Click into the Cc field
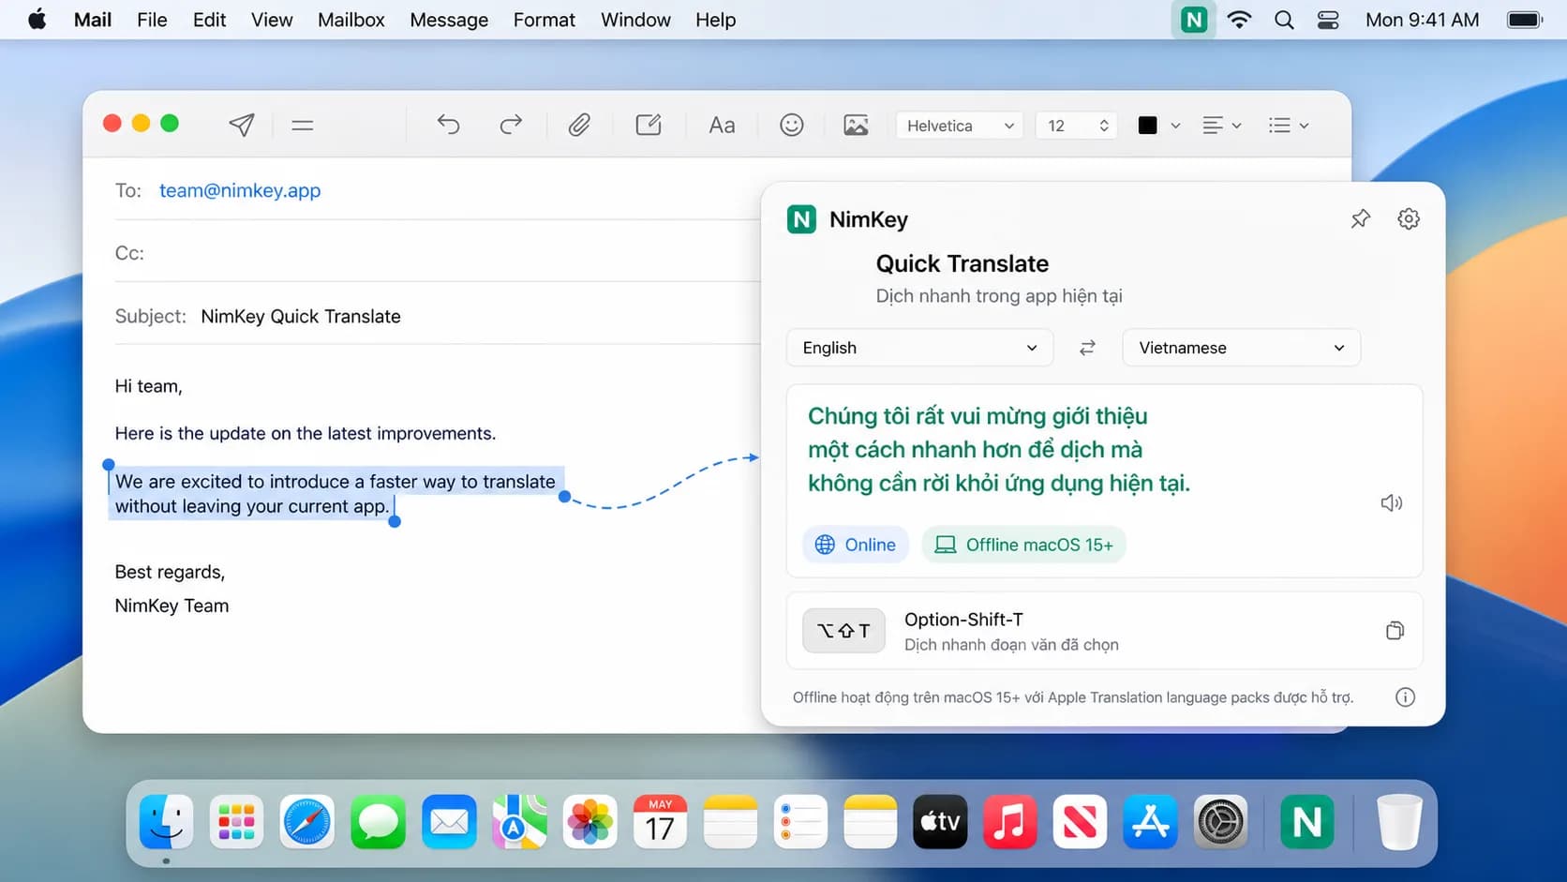The width and height of the screenshot is (1567, 882). 436,253
